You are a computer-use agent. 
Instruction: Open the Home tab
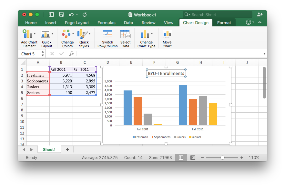(x=31, y=23)
